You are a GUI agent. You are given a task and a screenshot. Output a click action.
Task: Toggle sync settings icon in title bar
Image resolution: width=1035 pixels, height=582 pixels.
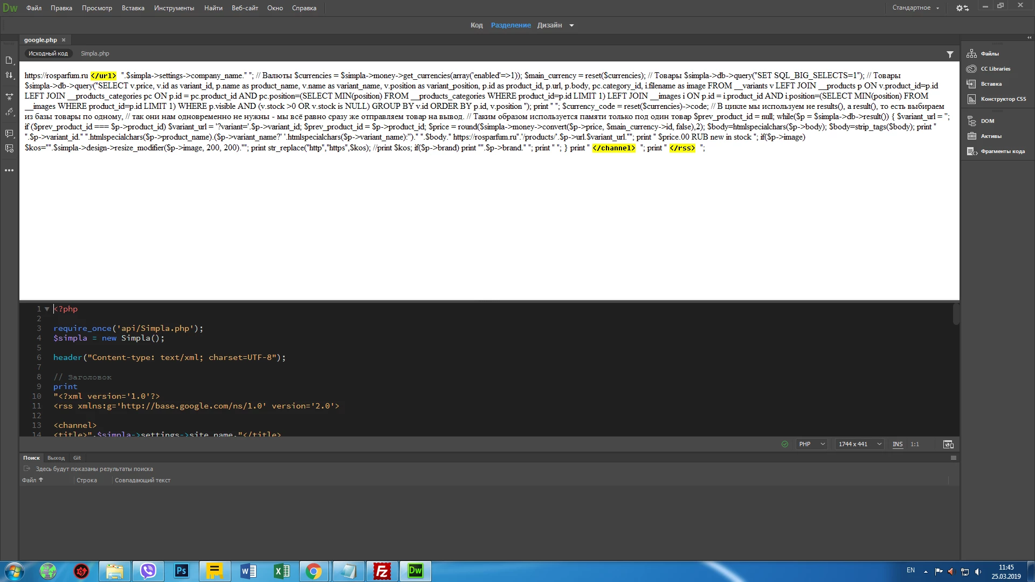pos(962,8)
